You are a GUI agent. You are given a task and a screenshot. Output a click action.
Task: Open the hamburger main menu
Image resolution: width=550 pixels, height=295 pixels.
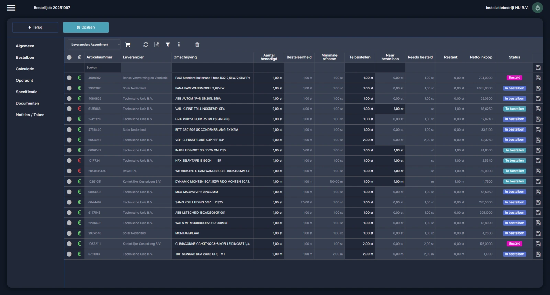point(11,8)
